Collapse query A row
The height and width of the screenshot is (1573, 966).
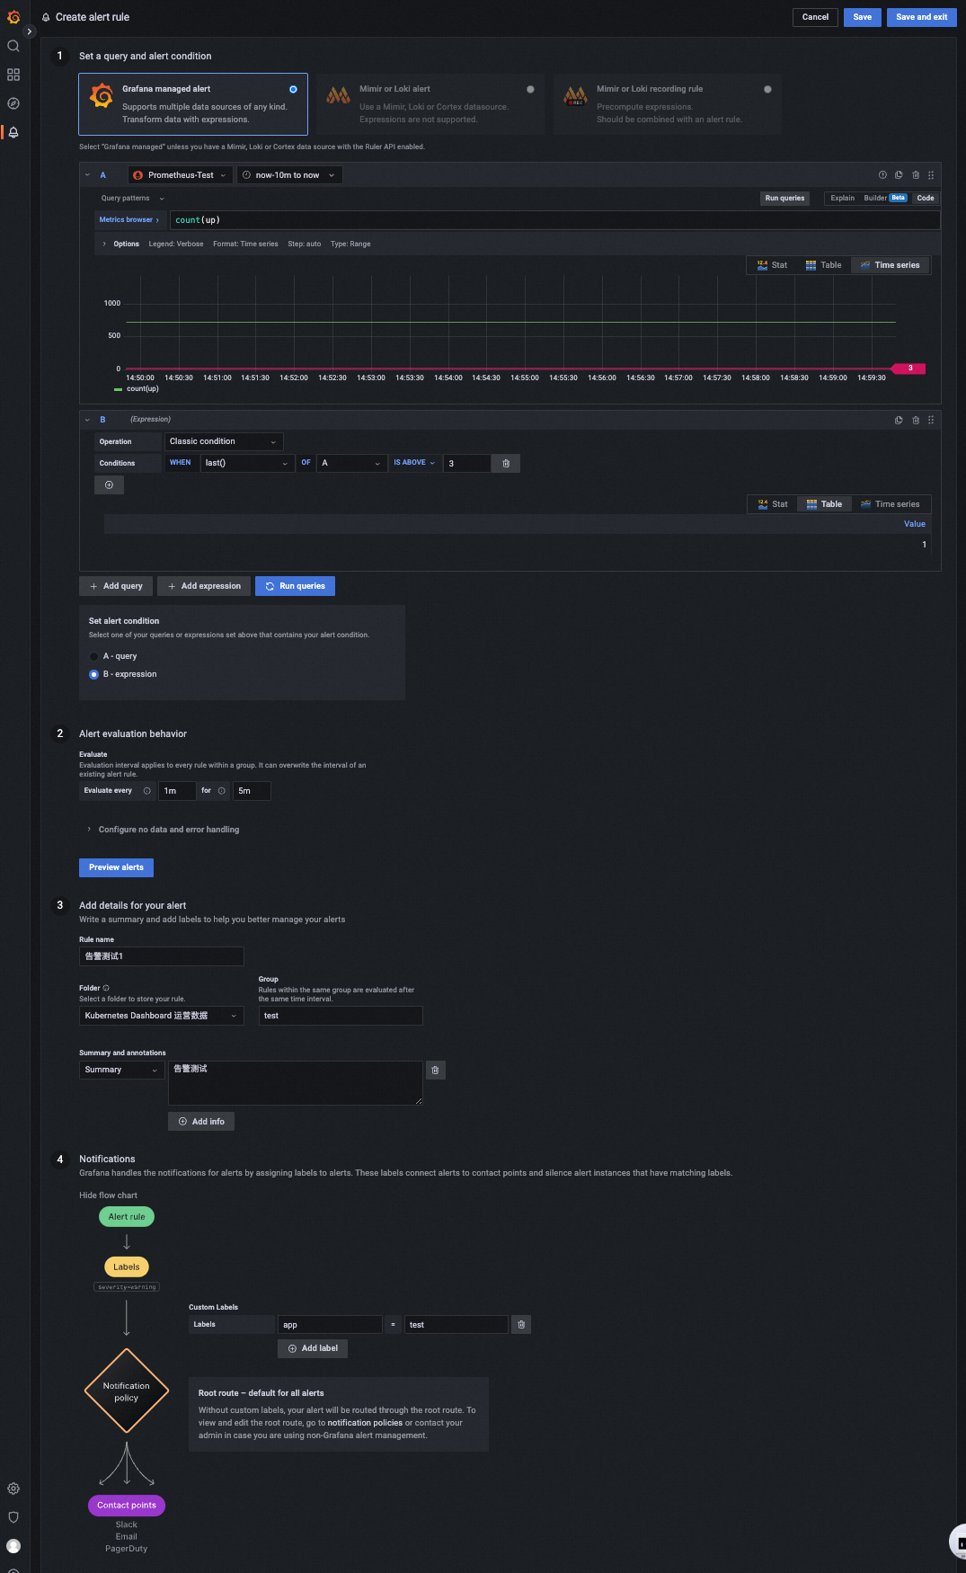(87, 175)
